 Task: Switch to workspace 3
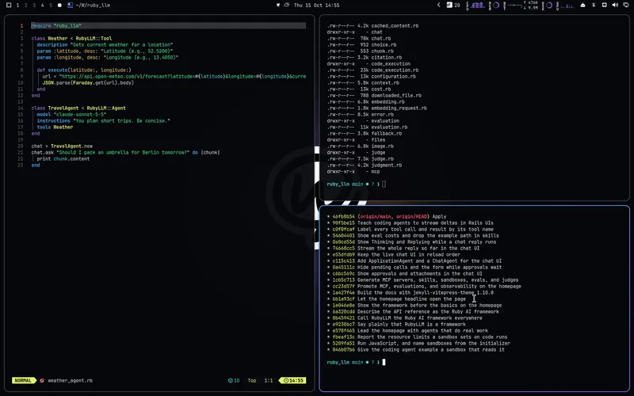[34, 6]
